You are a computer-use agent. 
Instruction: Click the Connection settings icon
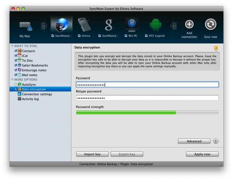(x=19, y=94)
